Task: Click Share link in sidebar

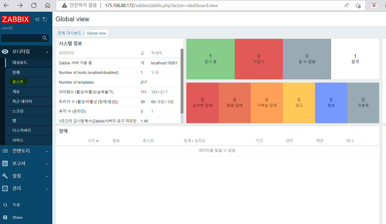Action: tap(18, 217)
